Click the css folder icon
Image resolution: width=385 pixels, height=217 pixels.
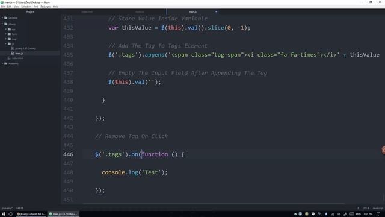tap(10, 29)
